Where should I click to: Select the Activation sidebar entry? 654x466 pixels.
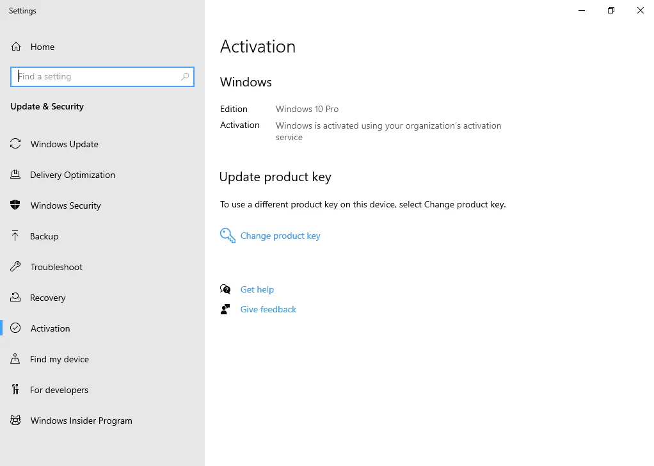tap(102, 328)
